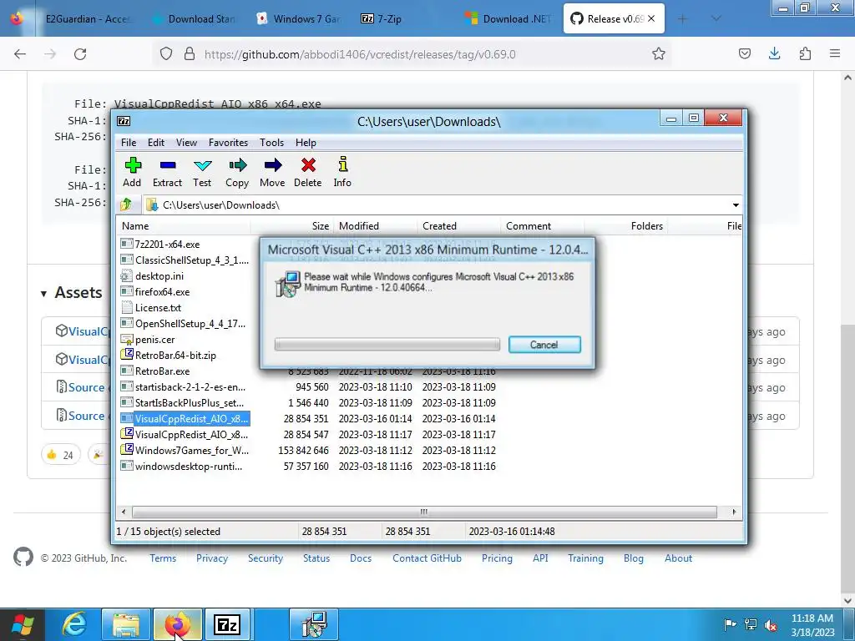
Task: Open the Help menu in 7-Zip
Action: point(306,142)
